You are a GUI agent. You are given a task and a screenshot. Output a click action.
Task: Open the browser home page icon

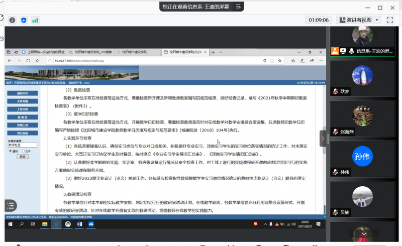[x=38, y=61]
